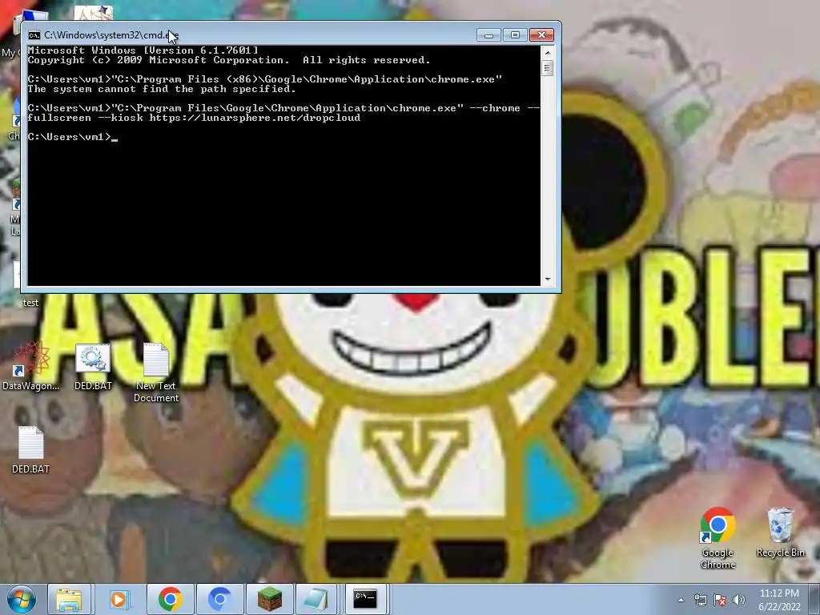The height and width of the screenshot is (615, 820).
Task: Open the notepad taskbar icon
Action: point(316,599)
